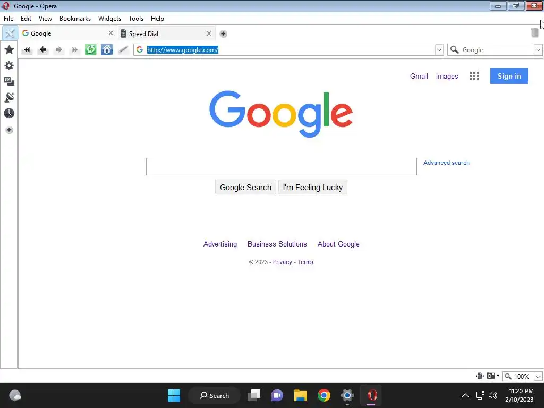Go back with the Back arrow

pos(43,50)
